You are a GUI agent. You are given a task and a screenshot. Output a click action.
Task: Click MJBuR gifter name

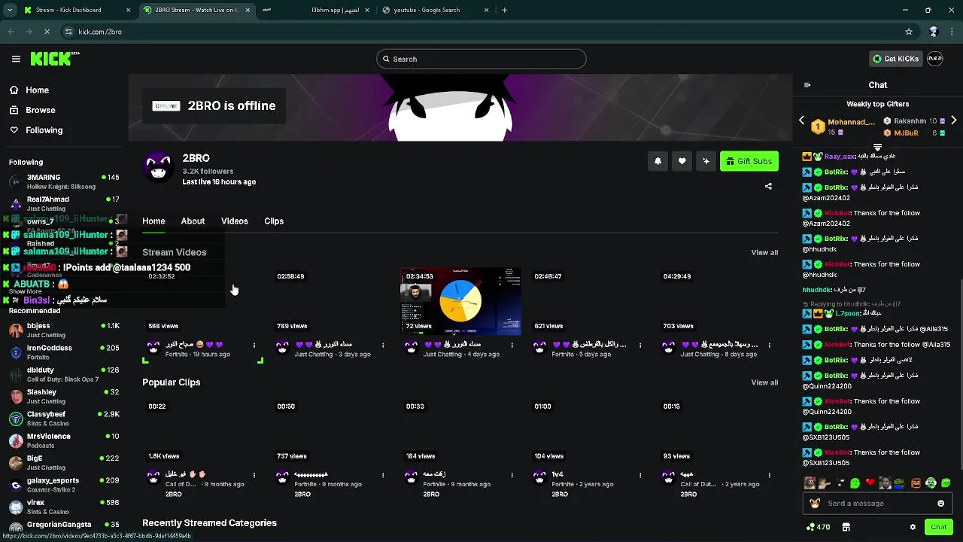pos(906,133)
